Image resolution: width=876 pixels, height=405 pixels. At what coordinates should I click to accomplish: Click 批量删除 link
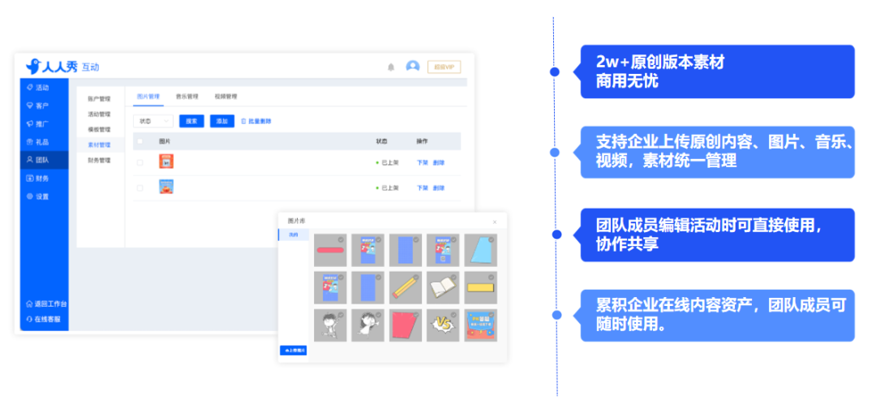coord(256,122)
